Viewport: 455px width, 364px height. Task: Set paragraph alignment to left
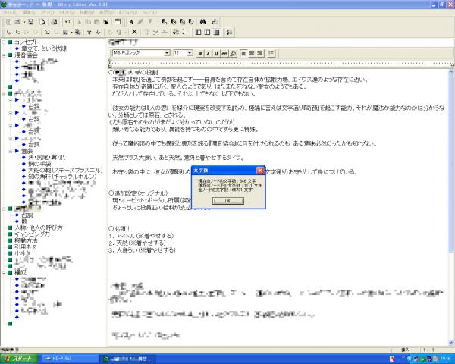pos(243,53)
